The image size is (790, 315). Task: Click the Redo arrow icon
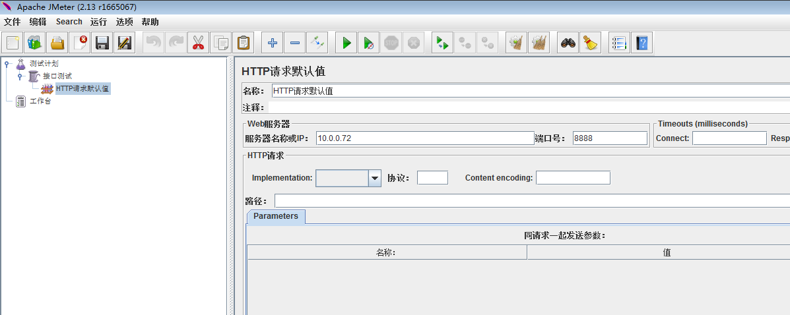pyautogui.click(x=176, y=43)
